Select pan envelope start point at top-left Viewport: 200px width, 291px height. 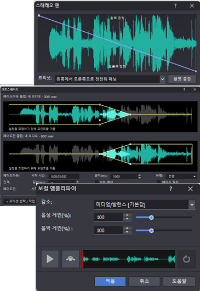(39, 15)
